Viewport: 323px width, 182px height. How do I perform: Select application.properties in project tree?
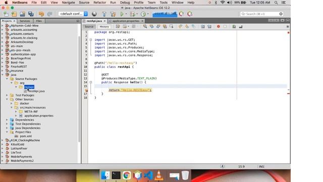pyautogui.click(x=39, y=116)
